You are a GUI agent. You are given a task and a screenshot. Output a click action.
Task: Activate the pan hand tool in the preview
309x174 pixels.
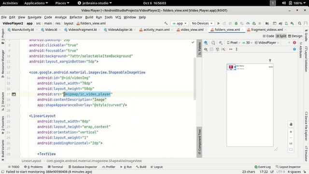point(291,124)
